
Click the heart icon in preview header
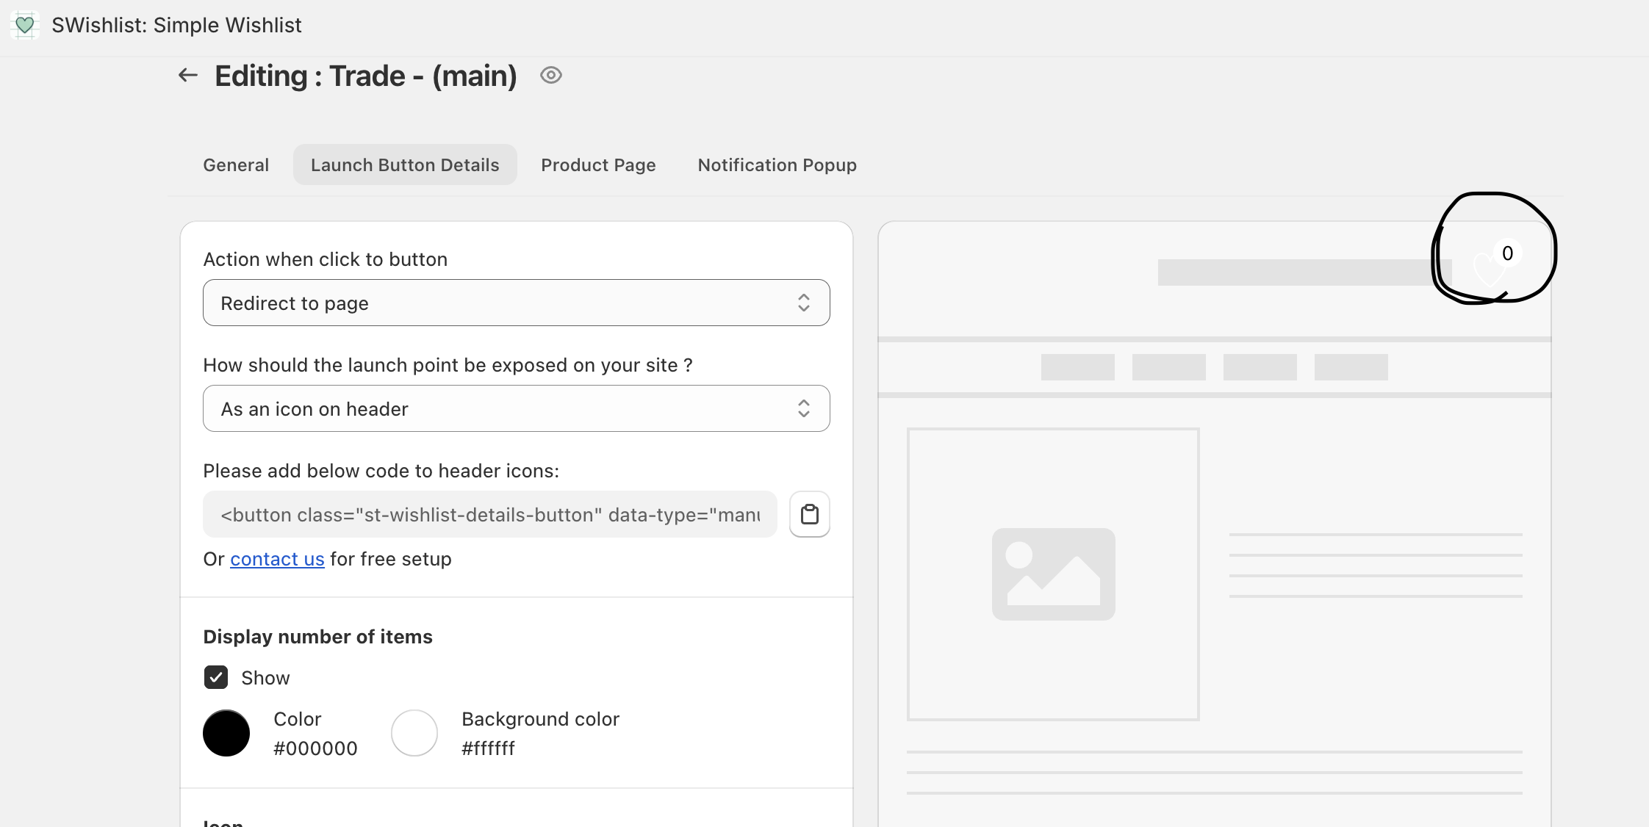click(1487, 268)
